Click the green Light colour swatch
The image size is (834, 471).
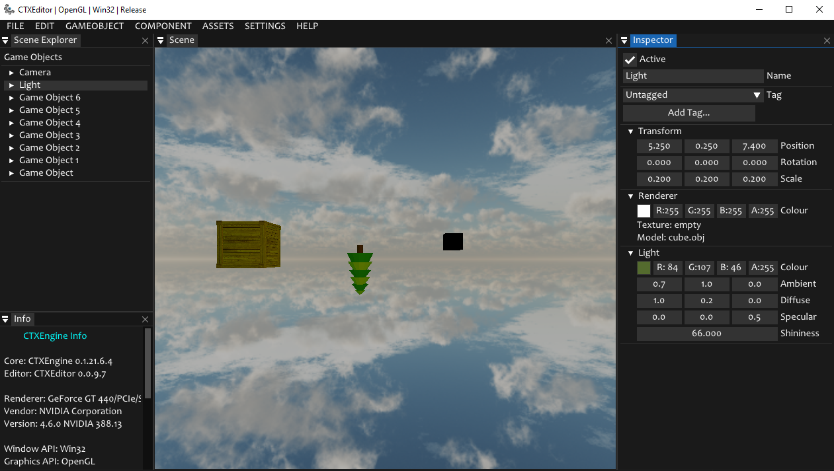click(x=644, y=268)
